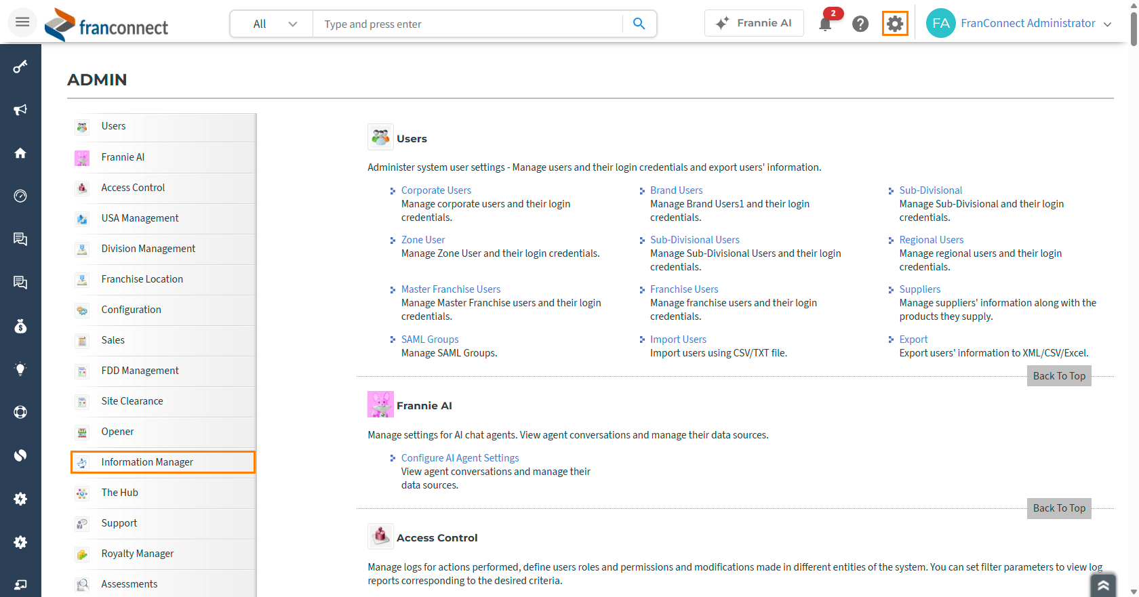Open the All search scope dropdown

(272, 24)
